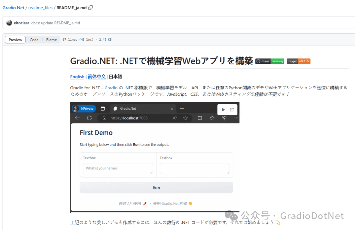
Task: Click the Gradio.Net favicon on the browser tab
Action: coord(115,108)
